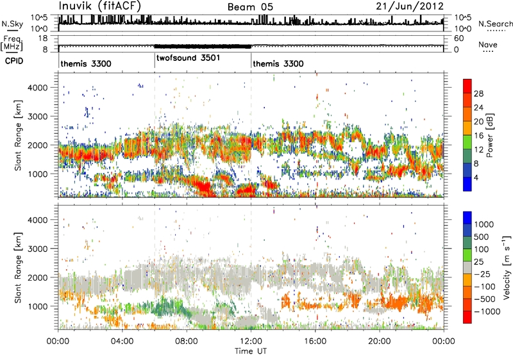Screen dimensions: 513x355
Task: Click the '18' frequency axis tick
Action: (43, 38)
